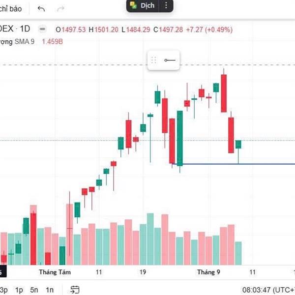This screenshot has width=295, height=295.
Task: Click the Tháng Tám time axis label
Action: point(55,272)
